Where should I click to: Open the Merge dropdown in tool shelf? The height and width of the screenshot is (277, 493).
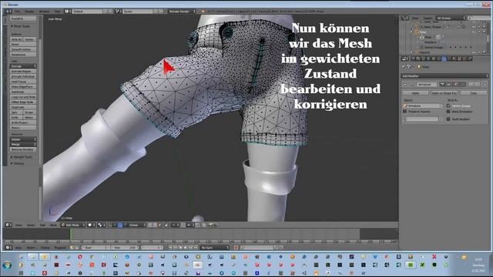click(x=23, y=145)
